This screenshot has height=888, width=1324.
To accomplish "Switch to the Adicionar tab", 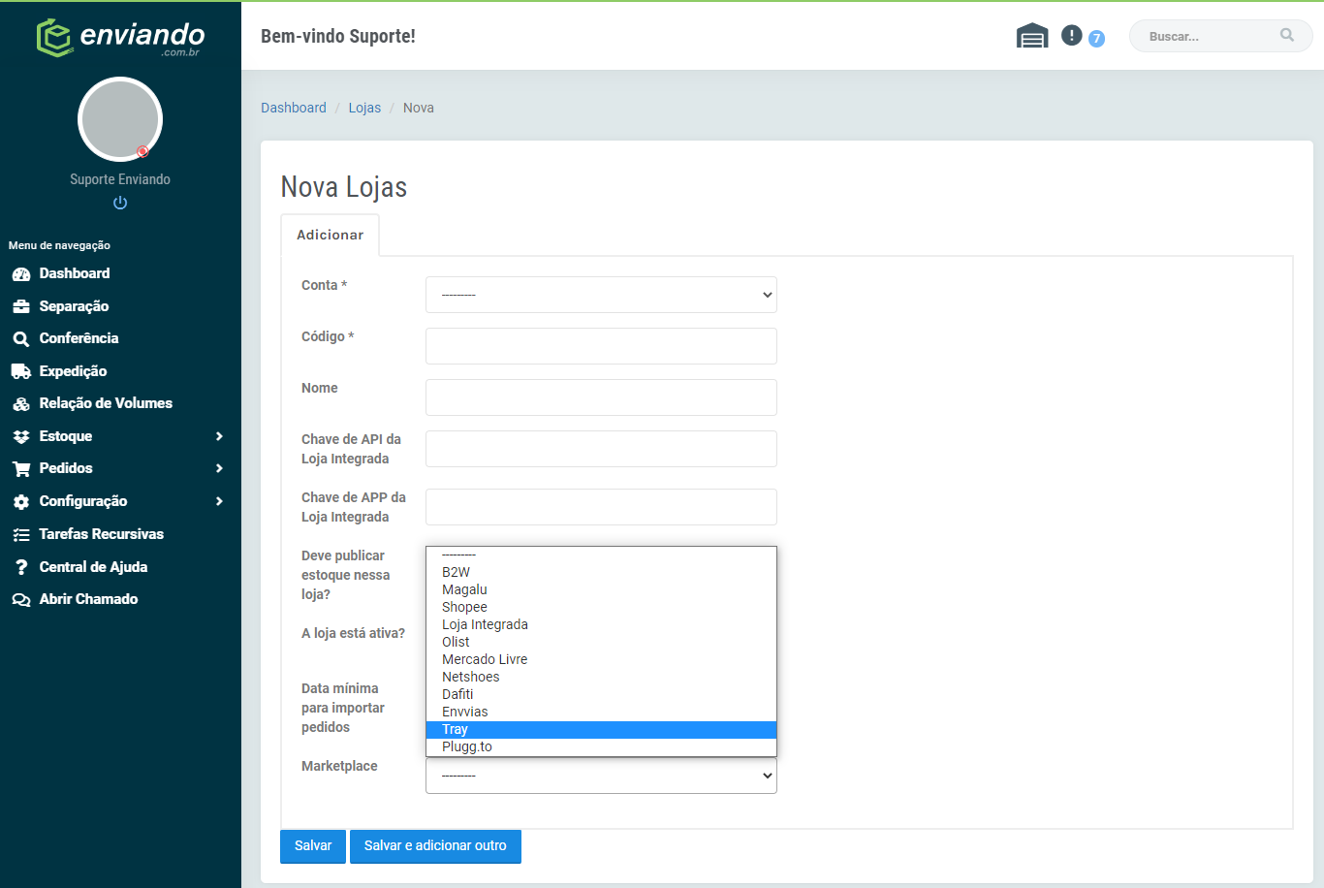I will [x=330, y=235].
